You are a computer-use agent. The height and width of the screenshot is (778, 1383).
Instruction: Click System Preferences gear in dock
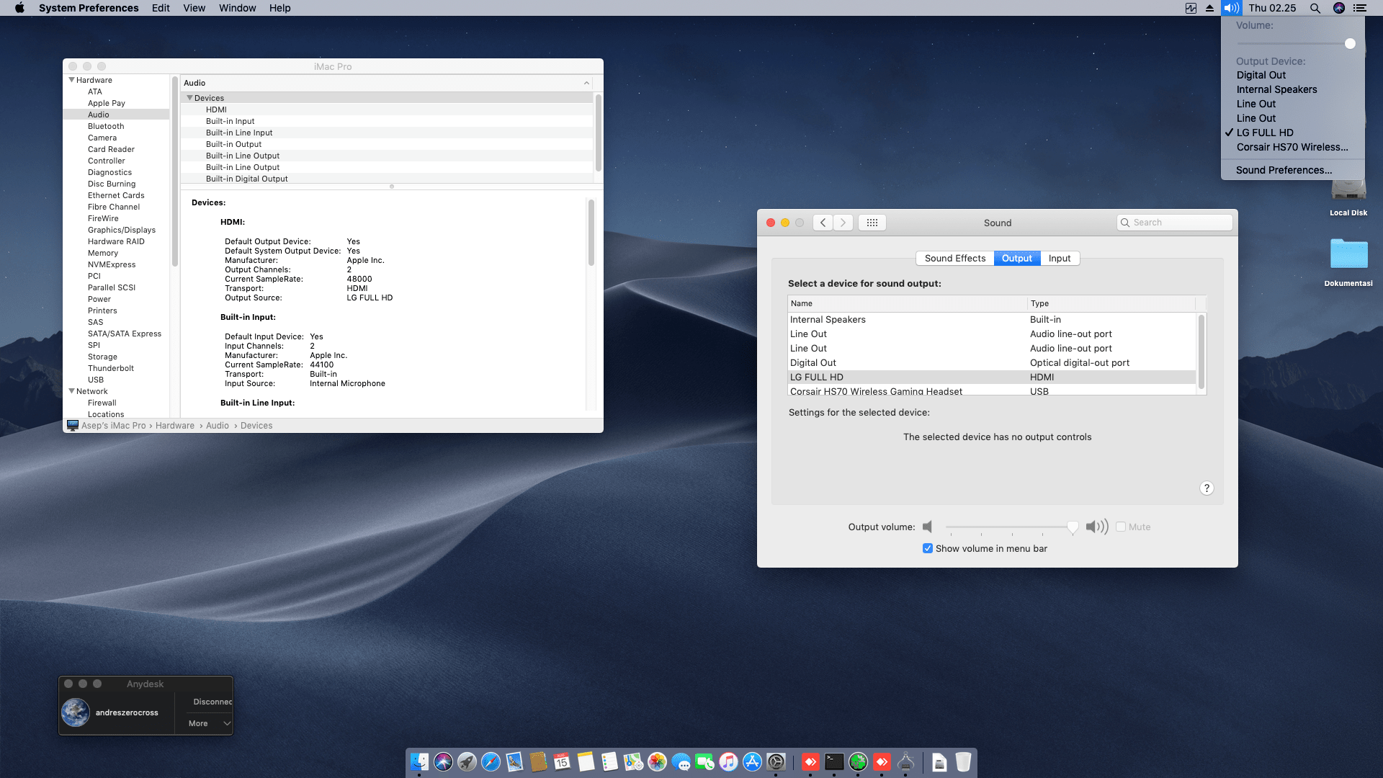click(x=776, y=762)
